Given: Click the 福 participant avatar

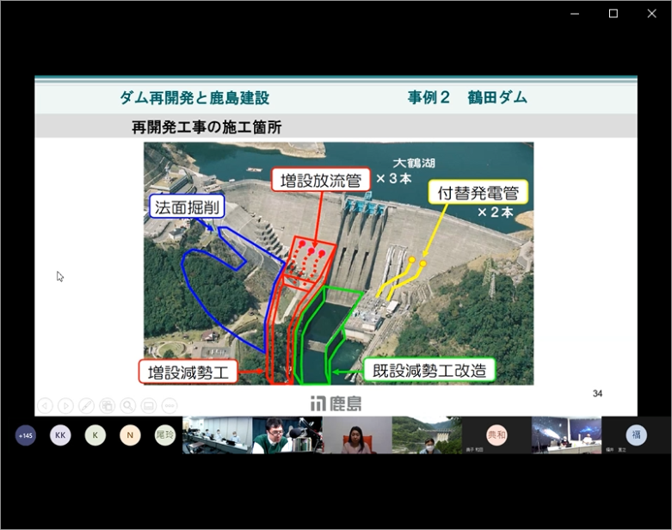Looking at the screenshot, I should tap(636, 434).
